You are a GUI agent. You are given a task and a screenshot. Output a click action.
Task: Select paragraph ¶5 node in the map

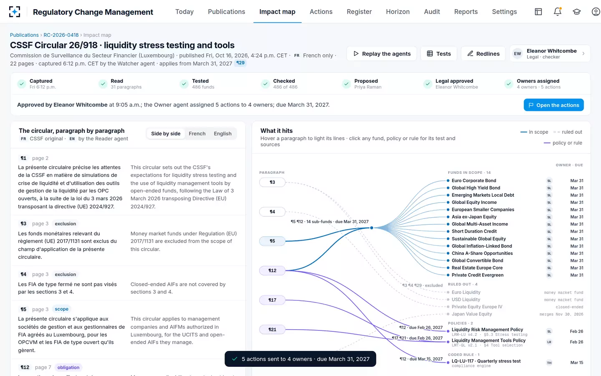(x=272, y=241)
